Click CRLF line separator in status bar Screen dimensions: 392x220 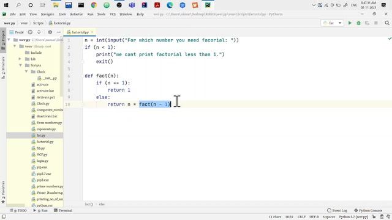[301, 217]
